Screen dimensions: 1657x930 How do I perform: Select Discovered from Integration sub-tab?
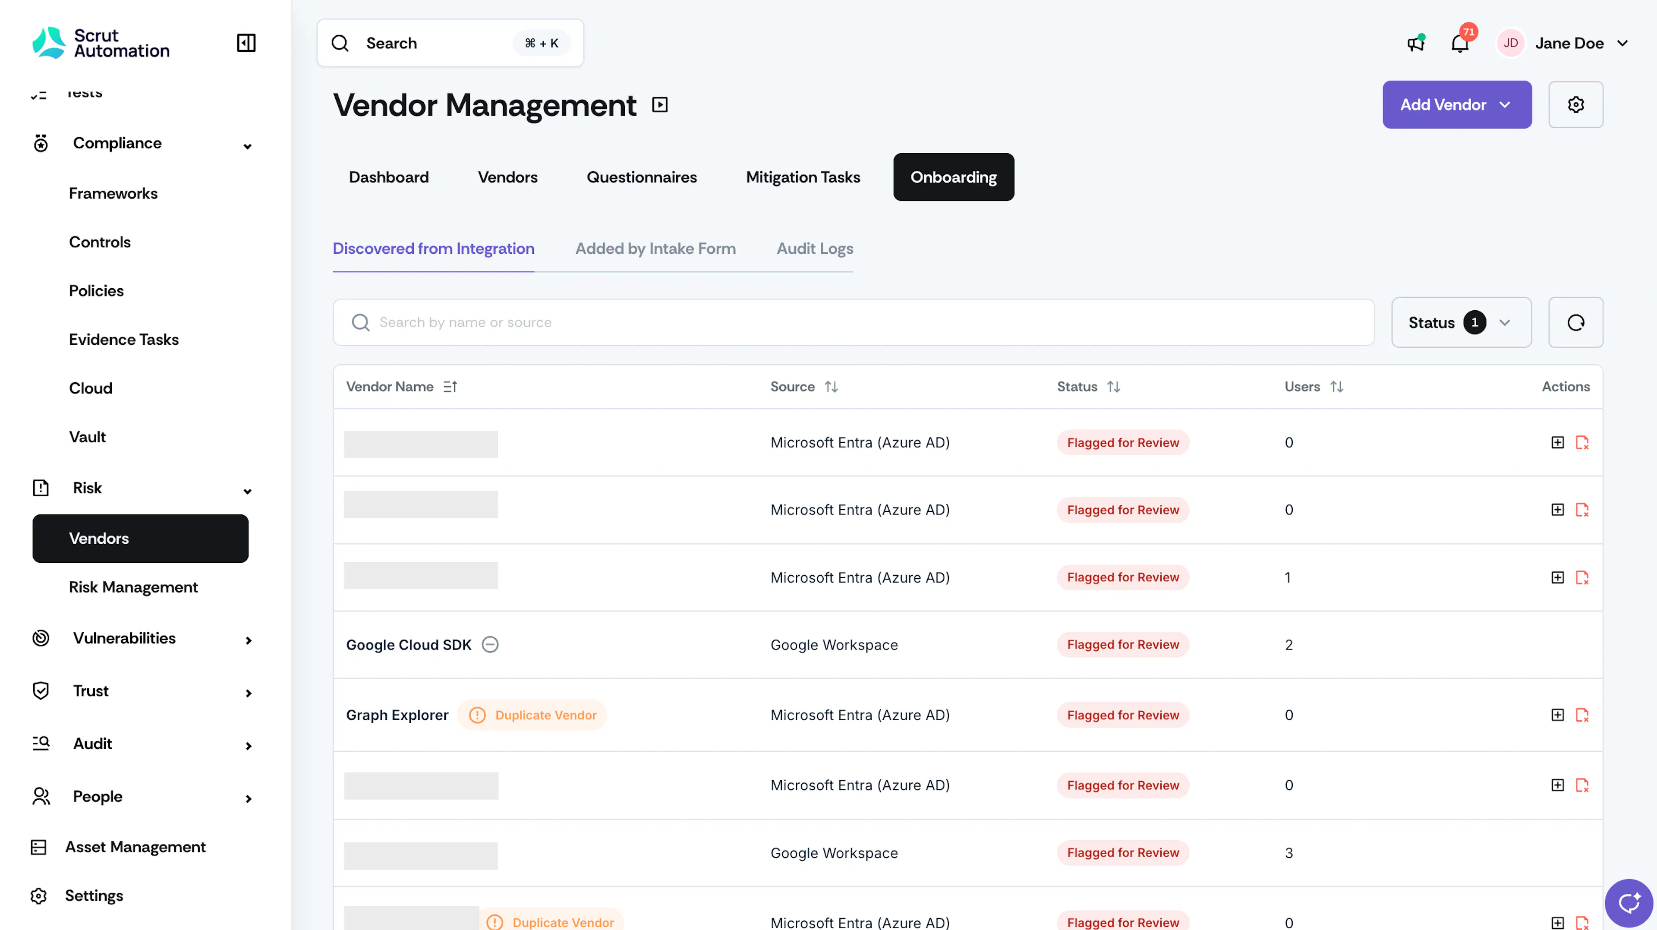coord(433,249)
